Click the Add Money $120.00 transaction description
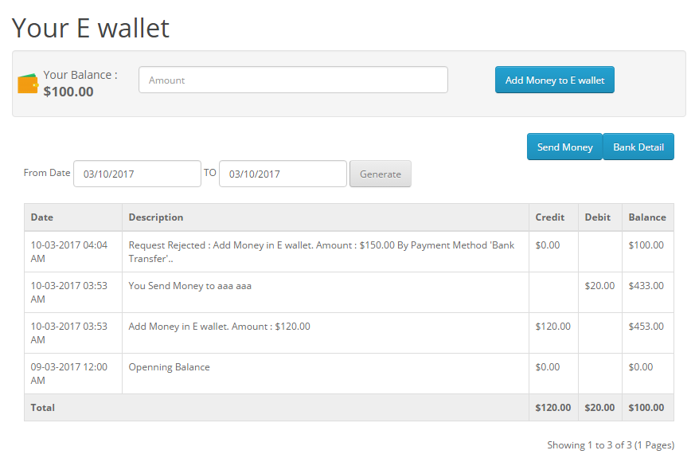Screen dimensions: 695x458 (220, 327)
